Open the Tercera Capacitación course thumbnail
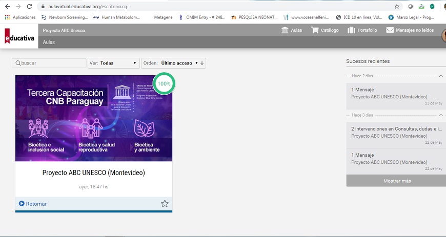This screenshot has width=446, height=237. (94, 118)
